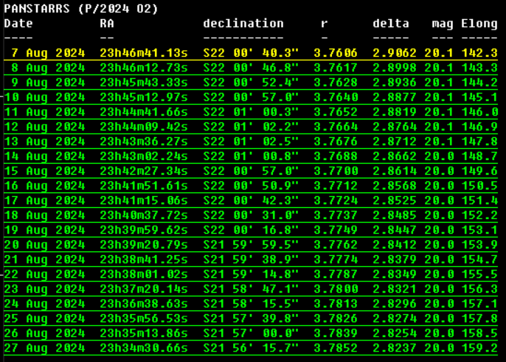Click the Date column header
The image size is (506, 362).
pos(18,24)
